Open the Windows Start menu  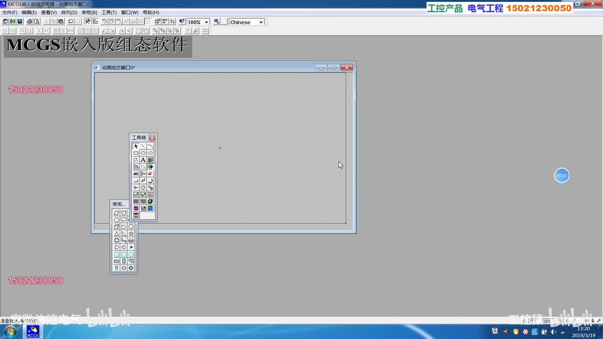coord(10,332)
